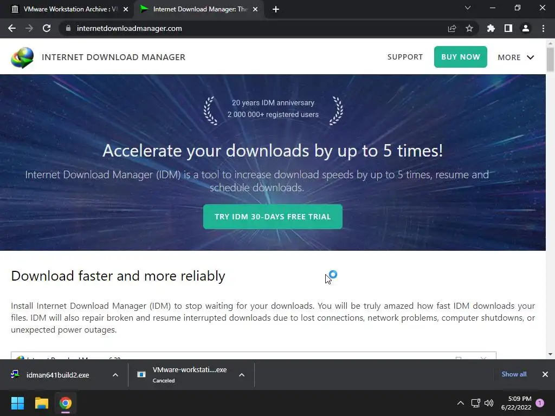Open the notification badge in the taskbar
The height and width of the screenshot is (416, 555).
(x=540, y=403)
